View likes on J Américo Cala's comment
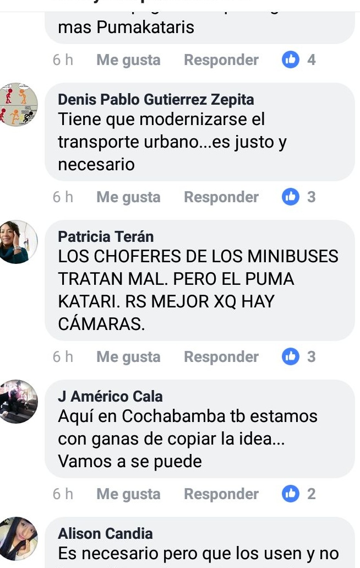Image resolution: width=360 pixels, height=568 pixels. point(298,494)
